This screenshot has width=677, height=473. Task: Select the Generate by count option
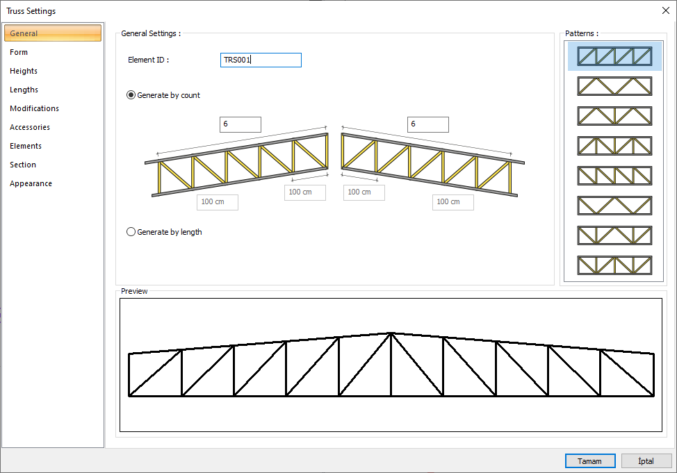pos(131,95)
